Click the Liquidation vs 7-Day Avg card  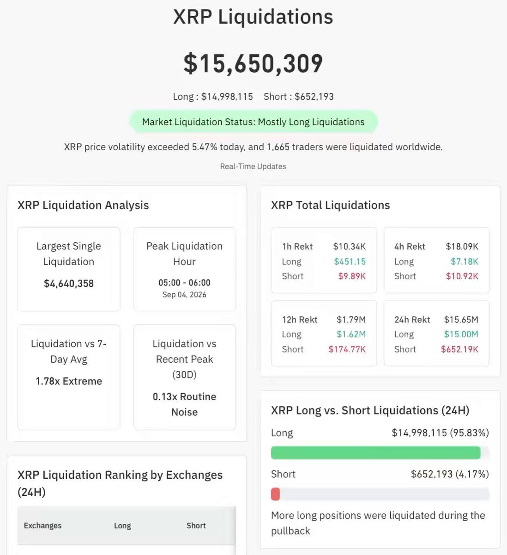tap(69, 377)
